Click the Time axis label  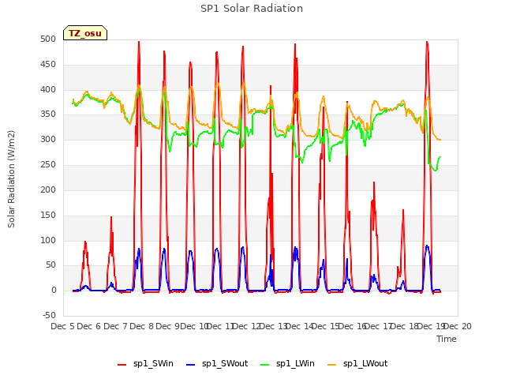[447, 339]
